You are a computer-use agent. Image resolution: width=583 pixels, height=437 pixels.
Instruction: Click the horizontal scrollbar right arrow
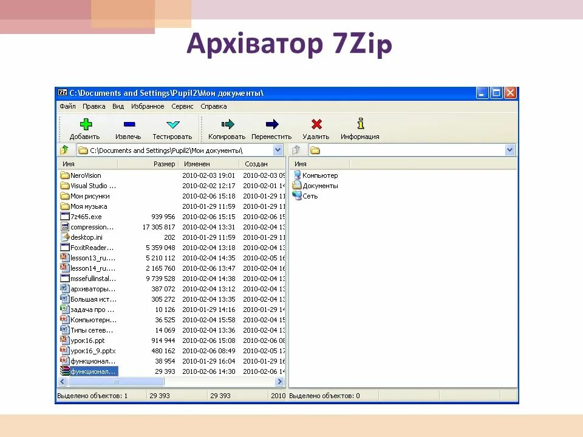278,381
